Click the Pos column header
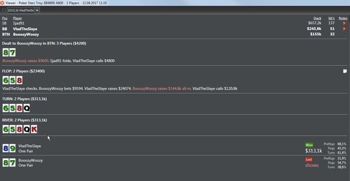 pos(4,18)
